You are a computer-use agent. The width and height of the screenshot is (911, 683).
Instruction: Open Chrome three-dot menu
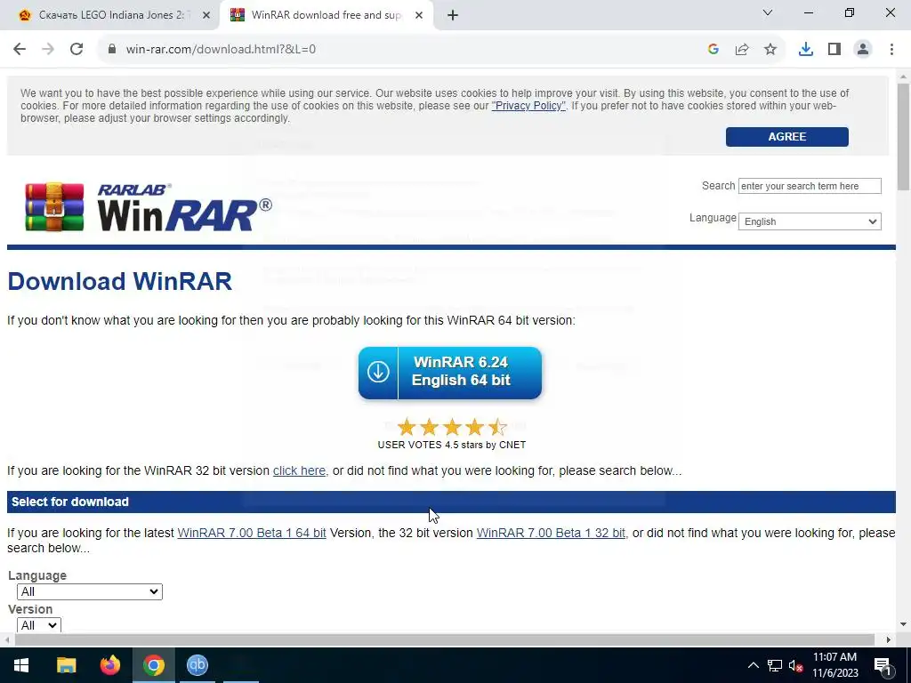click(x=891, y=50)
